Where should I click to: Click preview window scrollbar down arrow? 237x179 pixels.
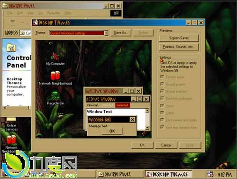147,127
